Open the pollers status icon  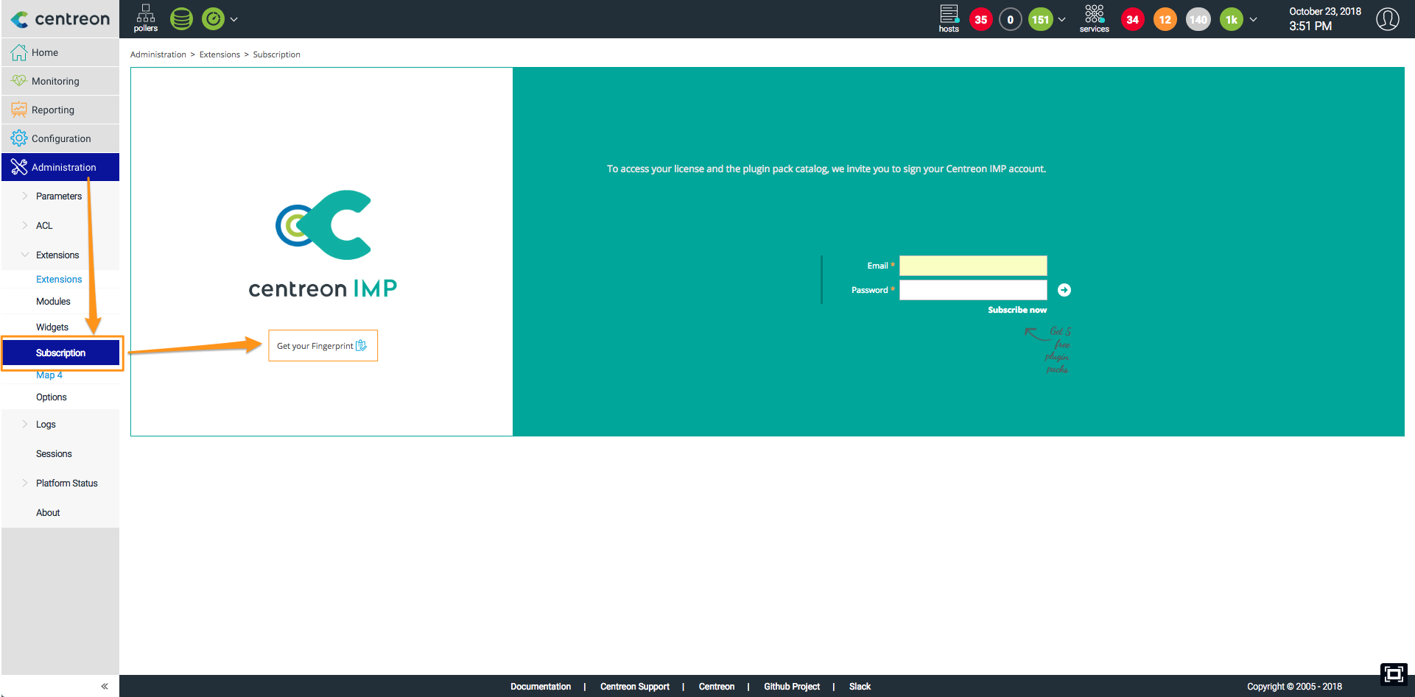pos(146,18)
